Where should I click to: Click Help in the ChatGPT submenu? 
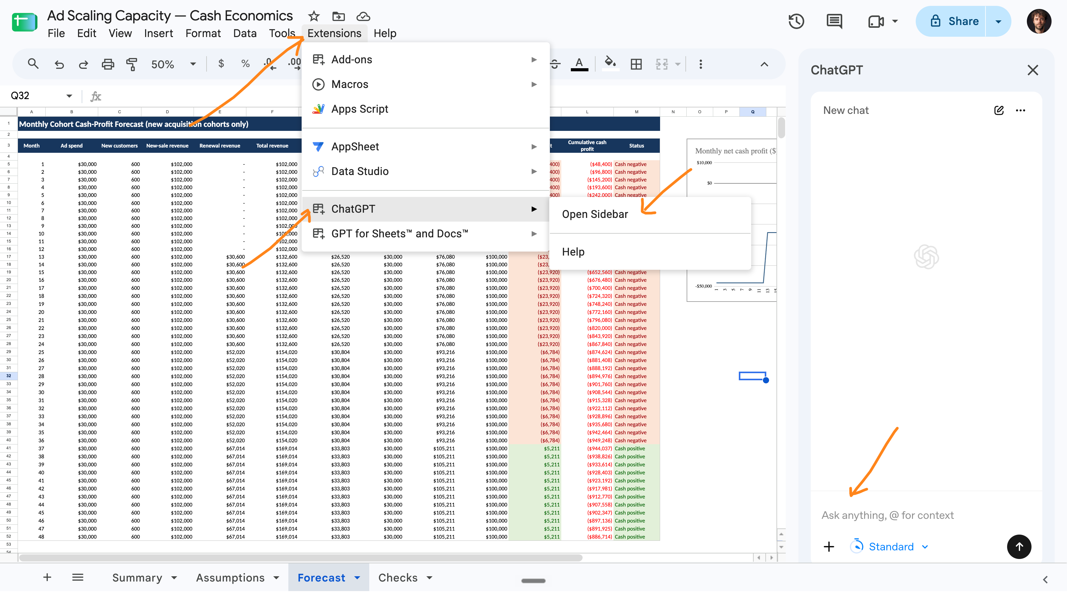[650, 252]
